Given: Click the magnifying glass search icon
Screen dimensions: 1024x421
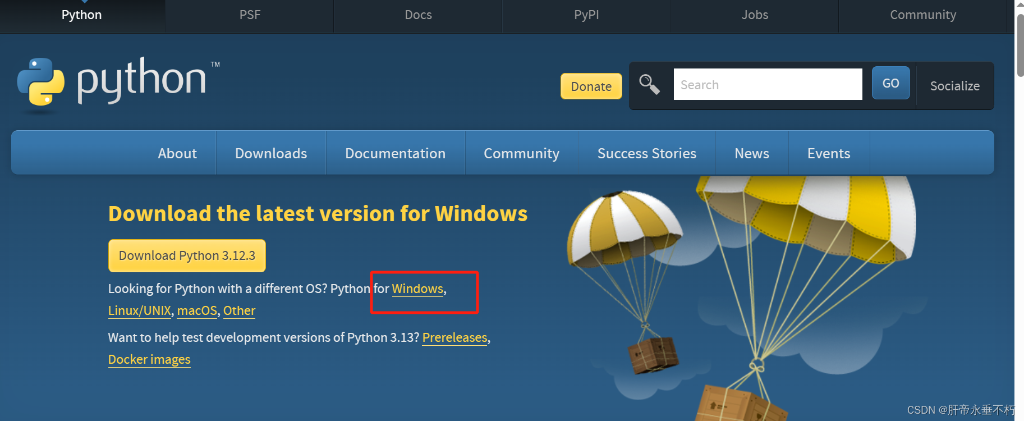Looking at the screenshot, I should [x=649, y=85].
